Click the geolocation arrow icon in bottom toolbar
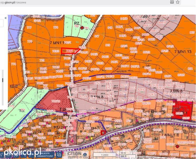This screenshot has width=196, height=159. click(x=2, y=155)
